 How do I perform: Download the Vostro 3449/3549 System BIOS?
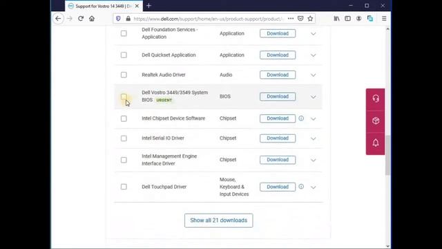tap(278, 97)
